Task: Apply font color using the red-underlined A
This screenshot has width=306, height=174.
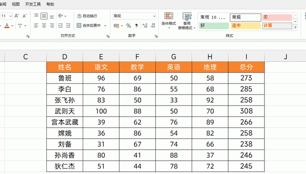Action: coord(7,25)
